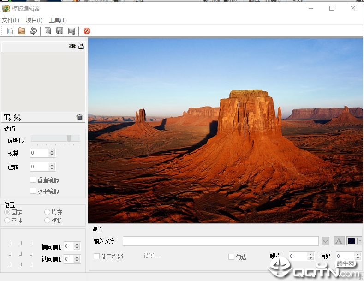
Task: Expand the 输入文字 dropdown arrow
Action: pos(325,241)
